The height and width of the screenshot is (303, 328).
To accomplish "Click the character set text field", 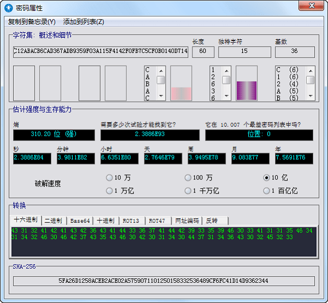I will click(x=101, y=52).
